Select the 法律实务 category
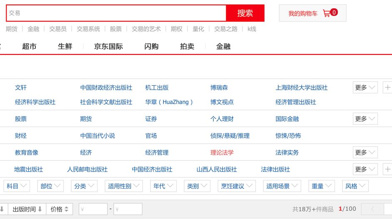This screenshot has width=392, height=219. pyautogui.click(x=287, y=153)
